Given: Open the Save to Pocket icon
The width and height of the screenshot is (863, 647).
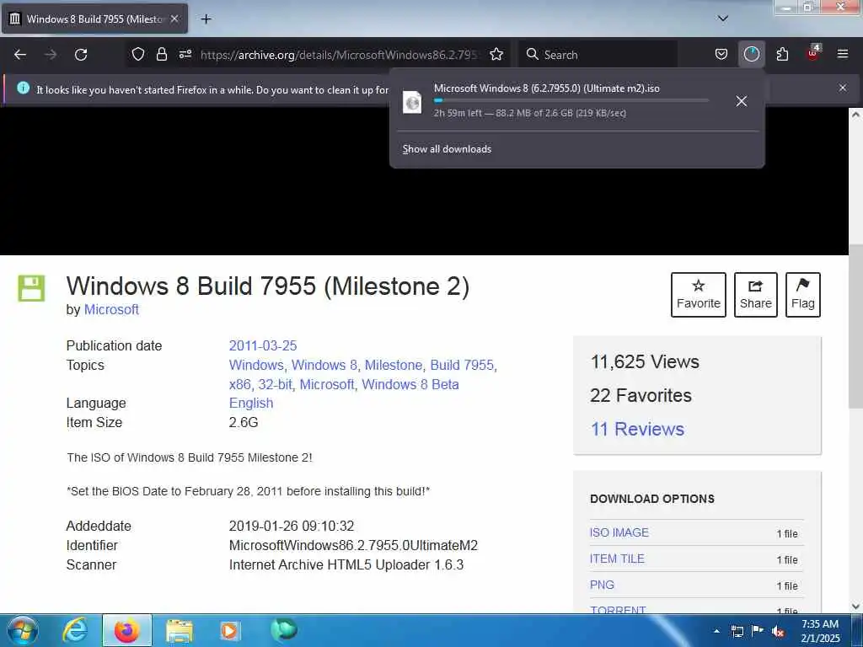Looking at the screenshot, I should click(721, 55).
